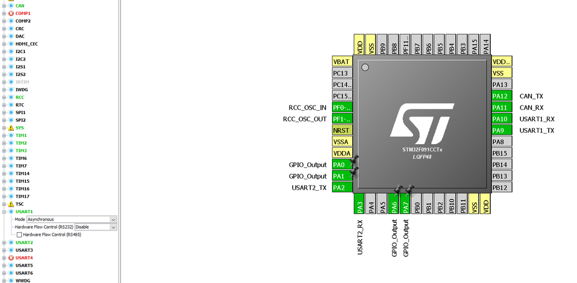Click the USART1 peripheral gear icon
Screen dimensions: 577x283
click(x=11, y=212)
